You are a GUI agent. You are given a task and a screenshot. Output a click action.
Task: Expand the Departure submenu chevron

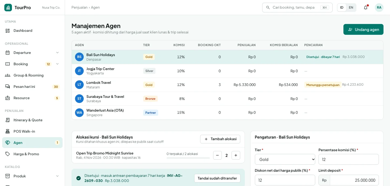[57, 53]
